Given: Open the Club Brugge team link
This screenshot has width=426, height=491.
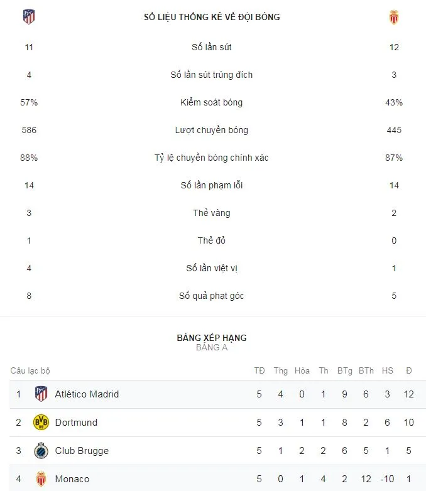Looking at the screenshot, I should (82, 451).
